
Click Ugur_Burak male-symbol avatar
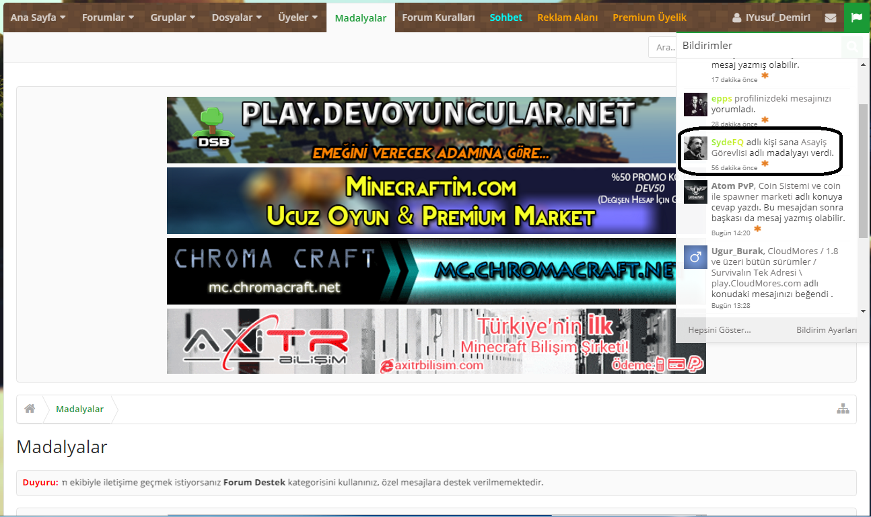[695, 257]
